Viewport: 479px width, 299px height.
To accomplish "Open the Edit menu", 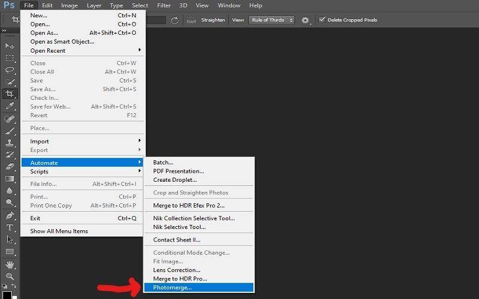I will tap(47, 5).
